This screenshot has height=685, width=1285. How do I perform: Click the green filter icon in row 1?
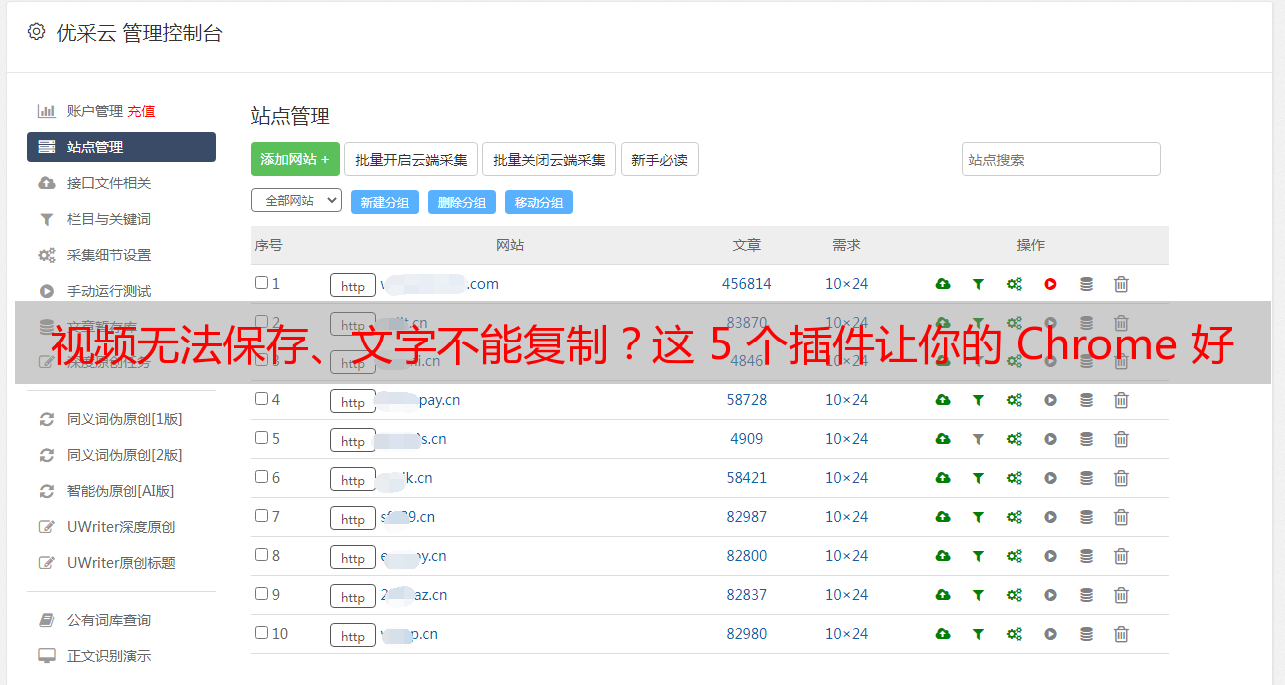978,284
